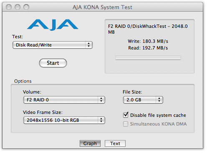Click the AJA KONA System Test title
Viewport: 207px width, 153px height.
(102, 7)
